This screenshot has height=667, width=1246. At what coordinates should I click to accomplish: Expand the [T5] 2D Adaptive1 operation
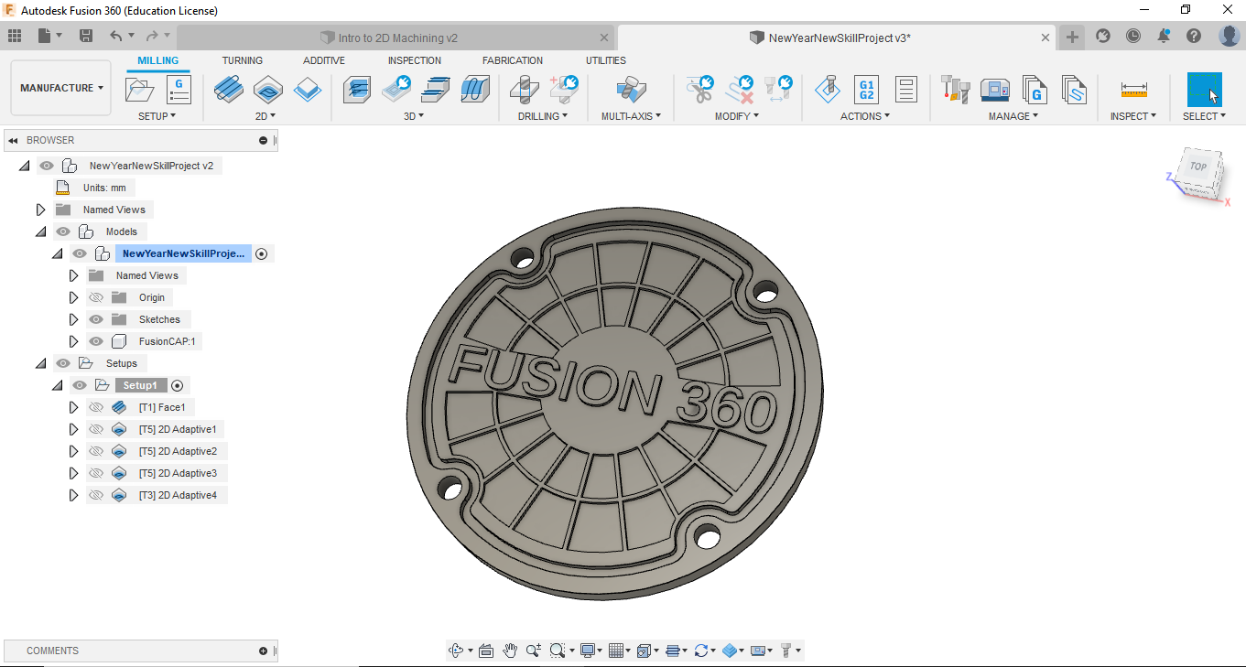click(74, 429)
